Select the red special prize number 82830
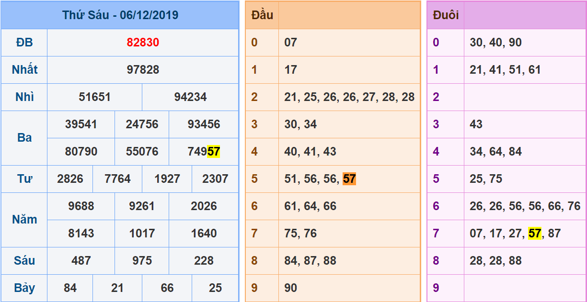 (143, 43)
